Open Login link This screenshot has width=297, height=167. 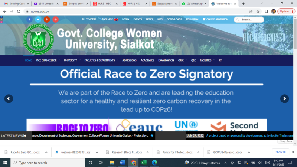click(125, 19)
